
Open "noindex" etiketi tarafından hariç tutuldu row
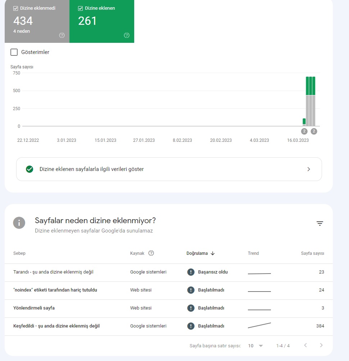click(169, 290)
